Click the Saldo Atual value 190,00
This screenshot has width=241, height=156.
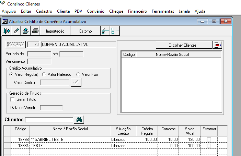[x=190, y=140]
